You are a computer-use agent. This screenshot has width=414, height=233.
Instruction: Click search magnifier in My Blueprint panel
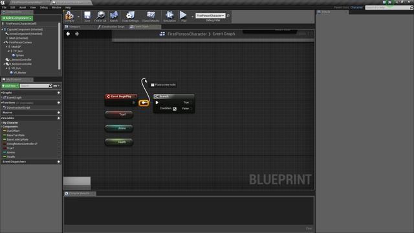click(50, 86)
